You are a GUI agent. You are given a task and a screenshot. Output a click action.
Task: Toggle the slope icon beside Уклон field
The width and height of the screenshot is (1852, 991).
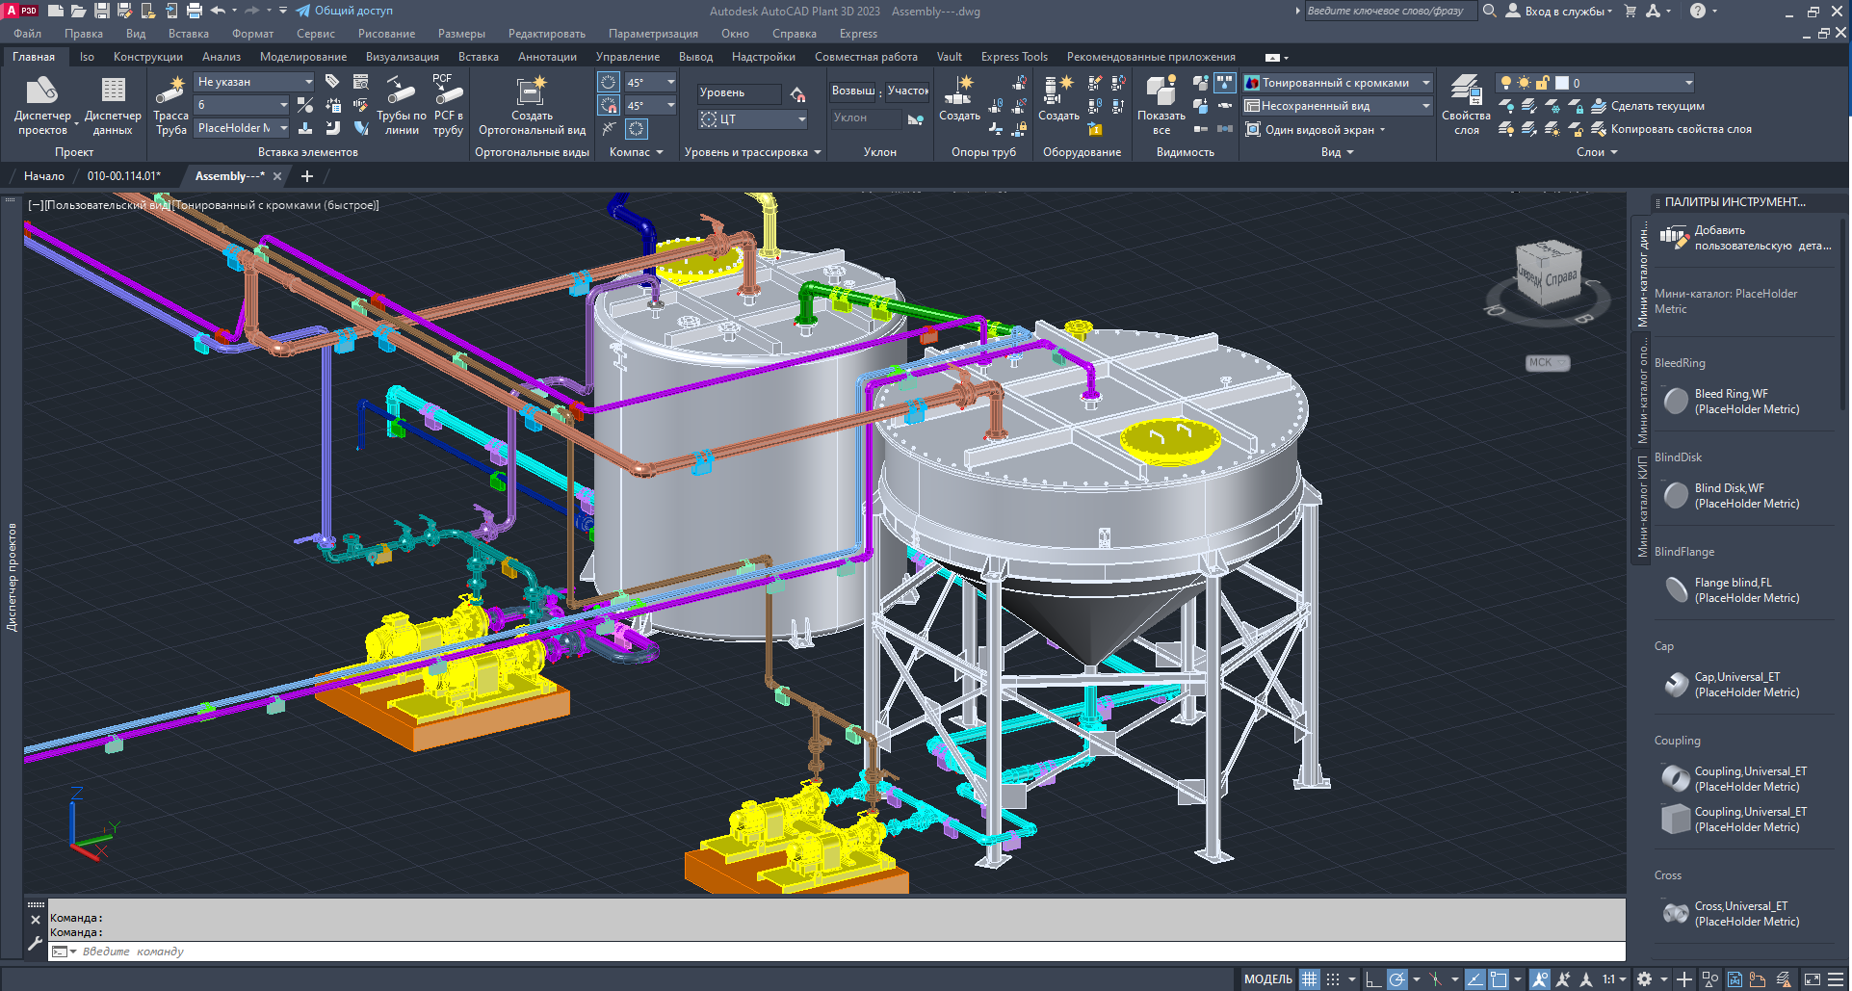click(916, 118)
